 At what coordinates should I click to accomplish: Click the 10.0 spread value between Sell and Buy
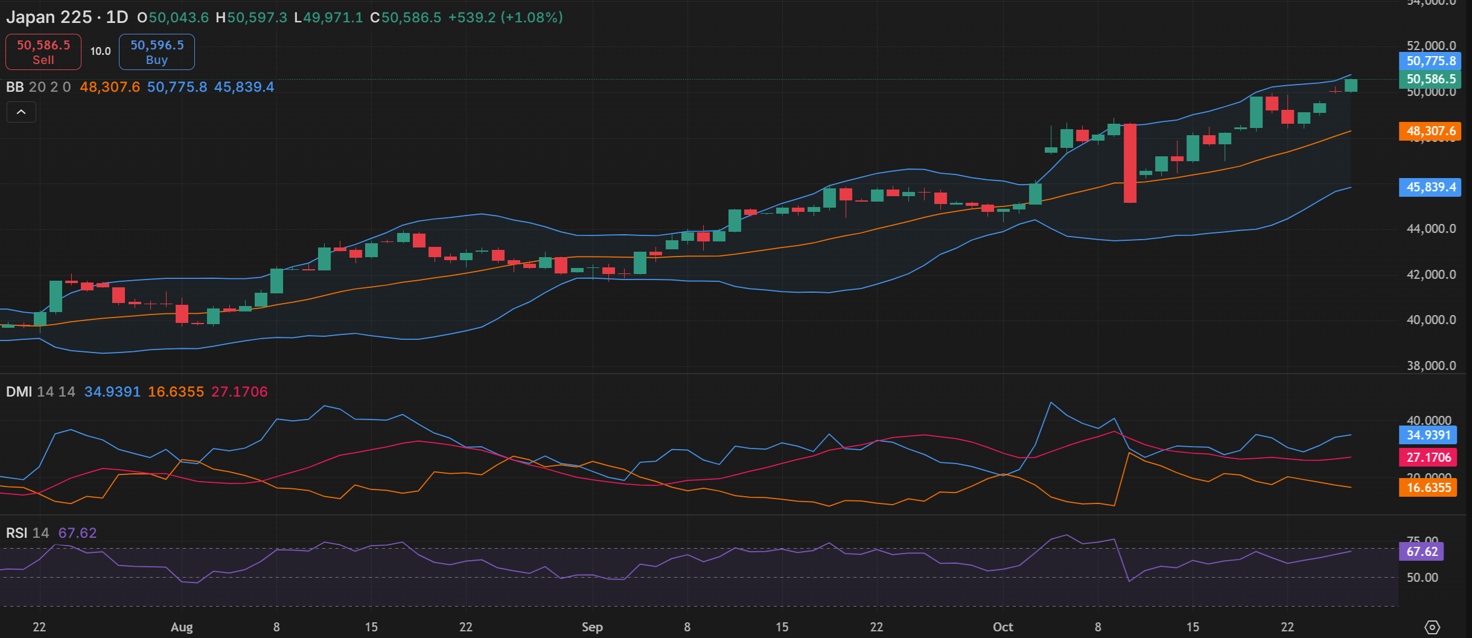click(x=100, y=51)
